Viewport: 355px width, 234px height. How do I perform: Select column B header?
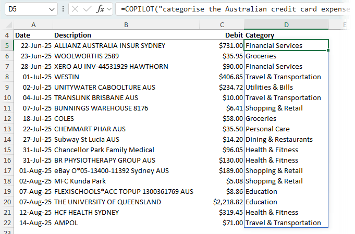(x=126, y=24)
